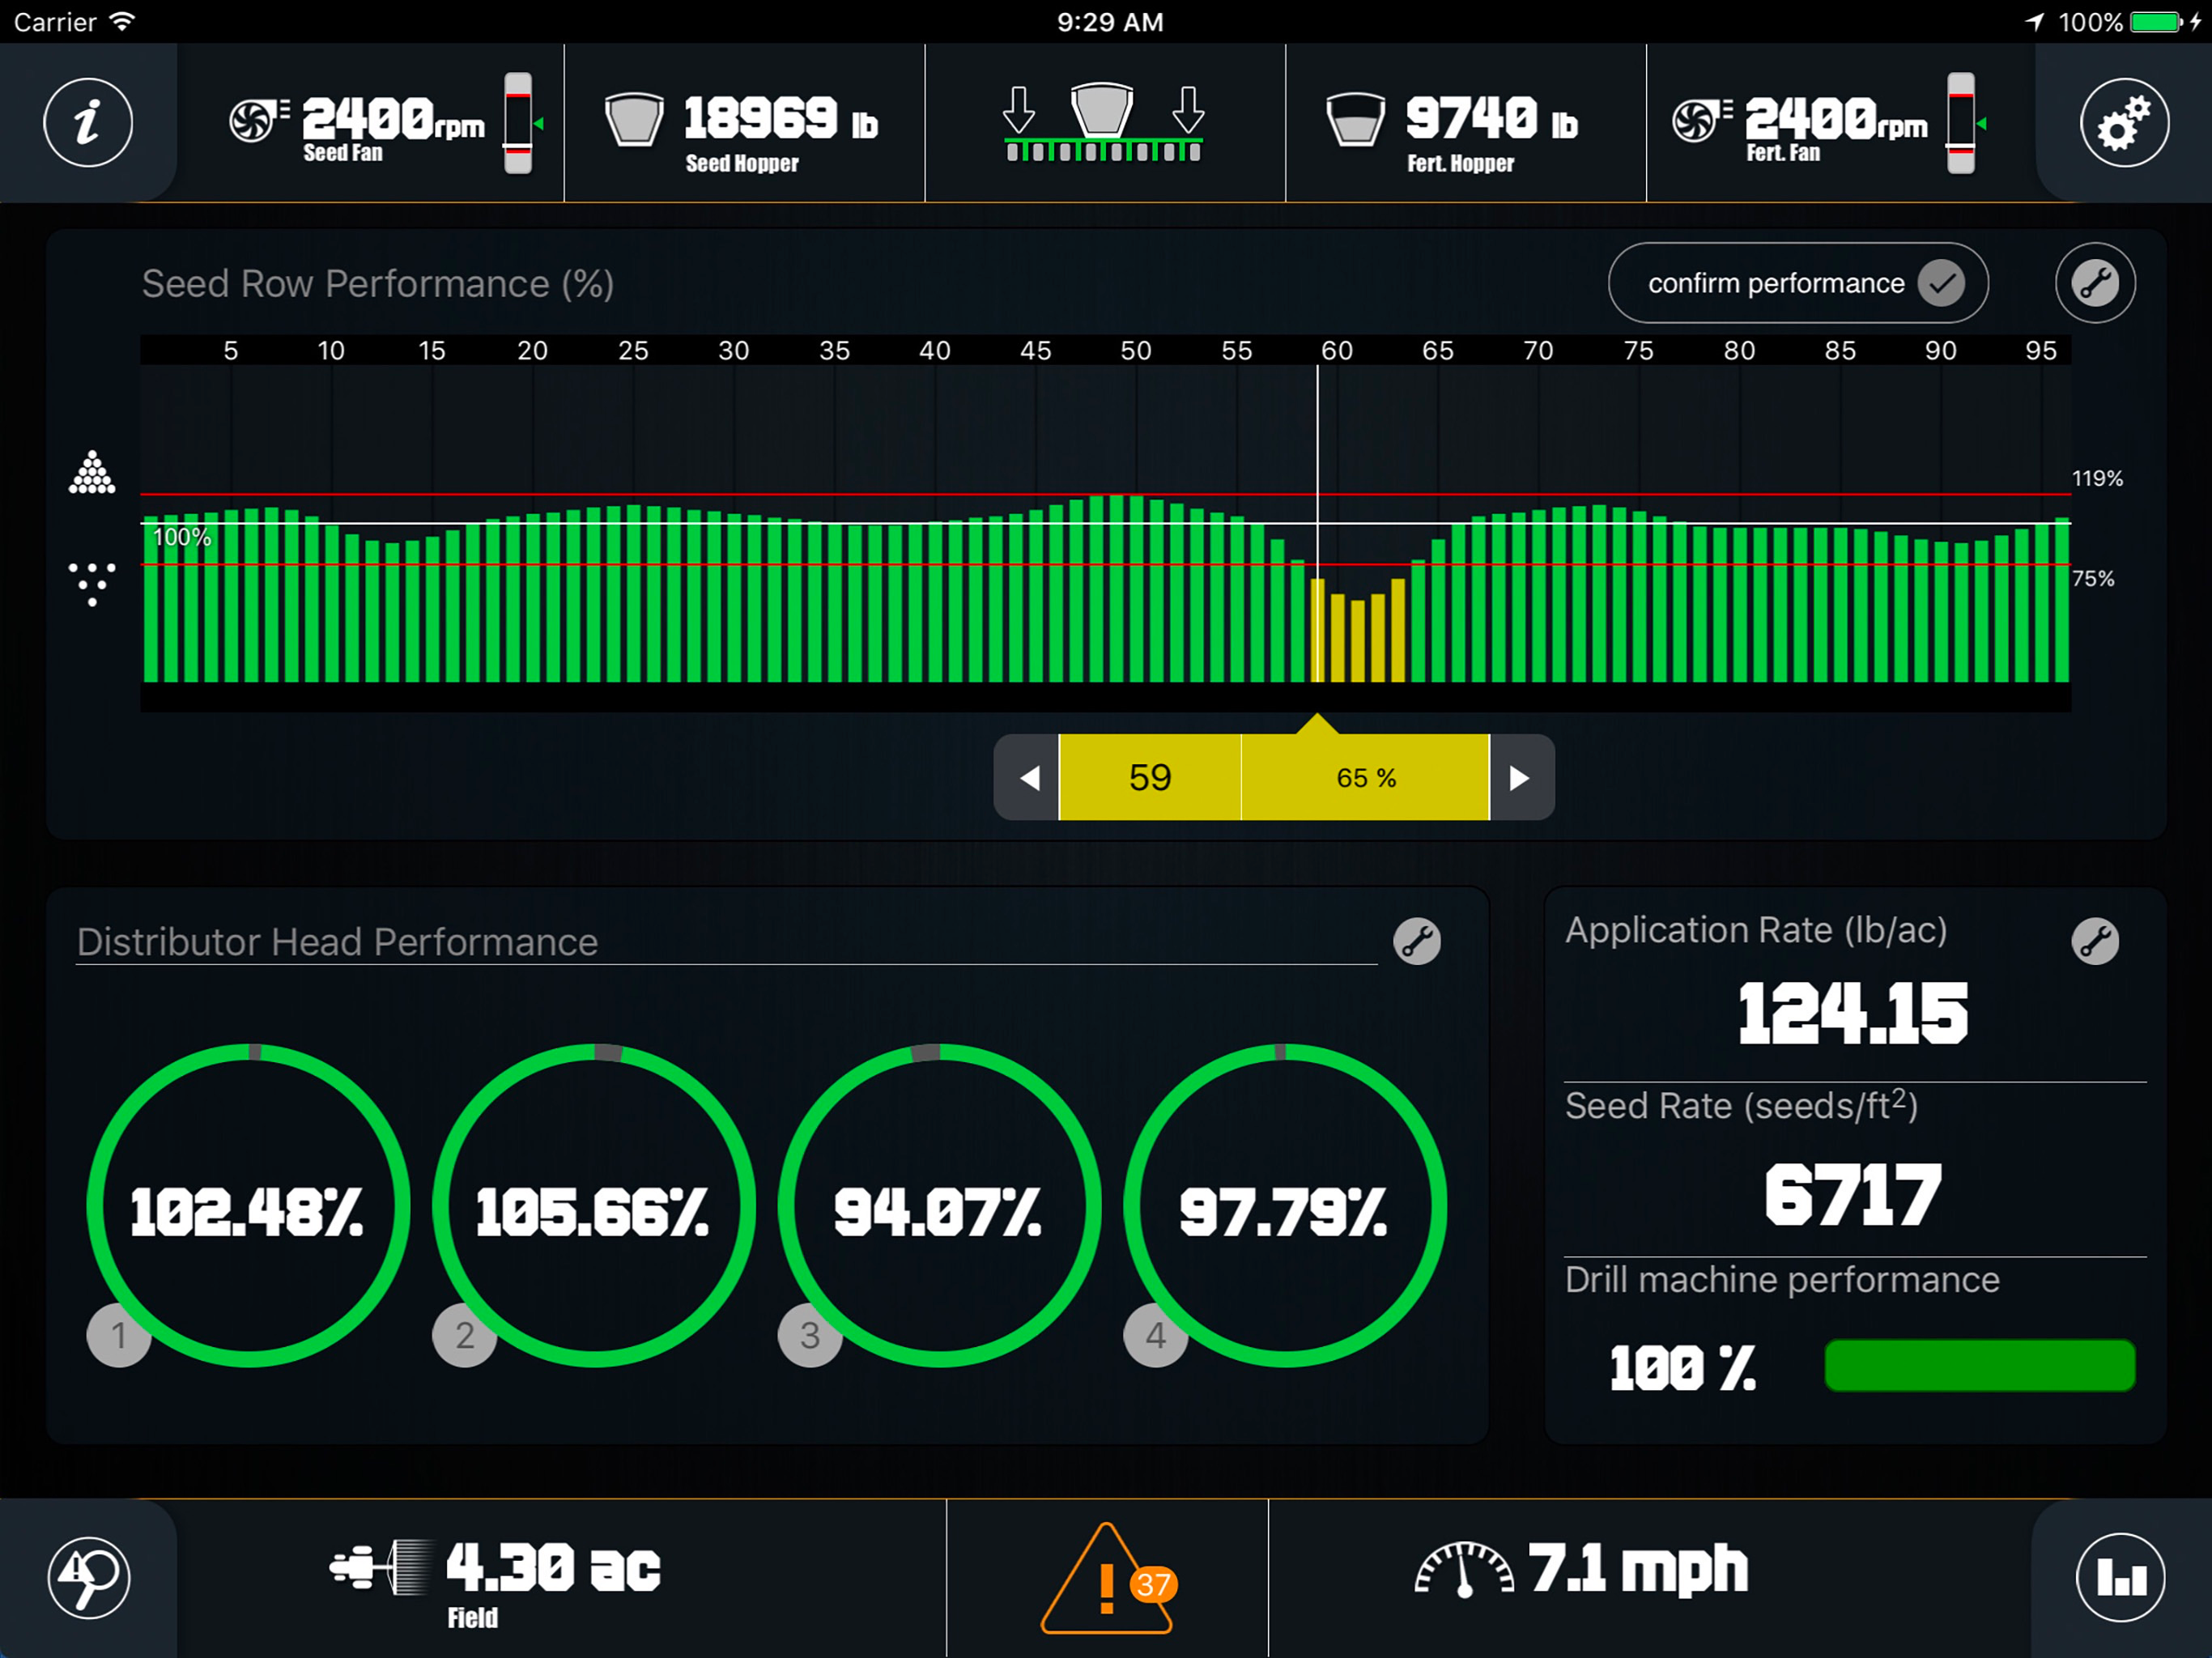Open the Application Rate wrench settings
Image resolution: width=2212 pixels, height=1658 pixels.
pos(2095,941)
